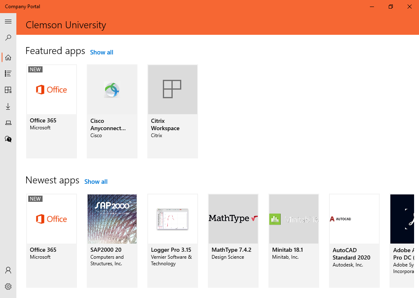Open the Apps list icon in sidebar
Screen dimensions: 419x298
pos(8,74)
